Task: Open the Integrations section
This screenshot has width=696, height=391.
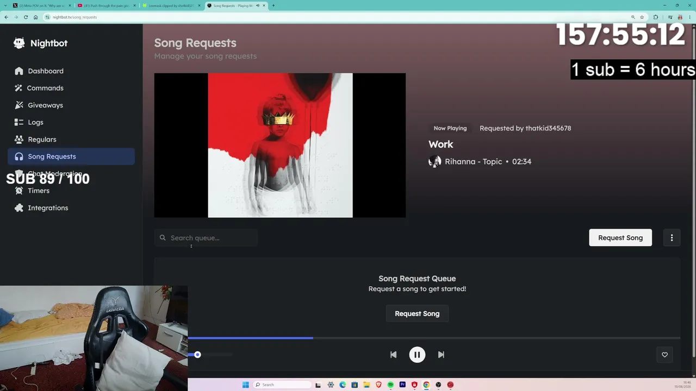Action: [x=71, y=208]
